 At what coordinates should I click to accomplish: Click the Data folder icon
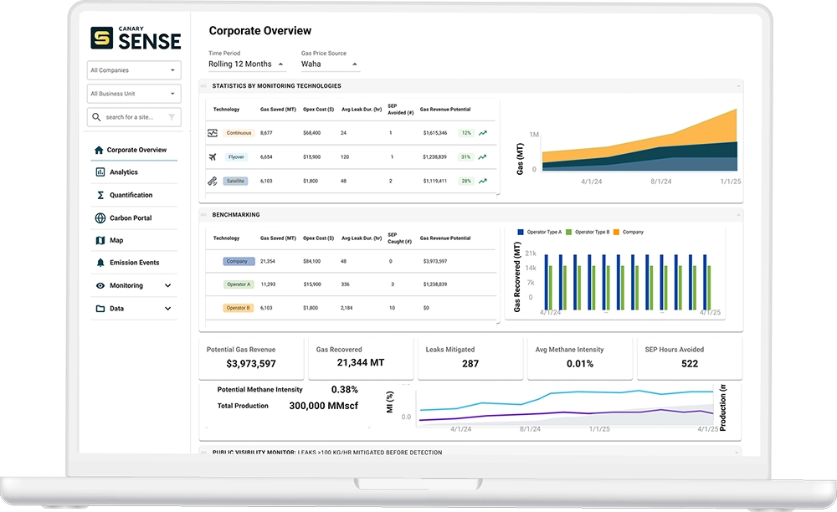pos(100,308)
